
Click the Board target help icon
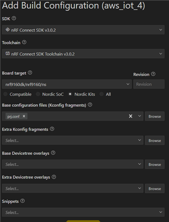click(30, 73)
